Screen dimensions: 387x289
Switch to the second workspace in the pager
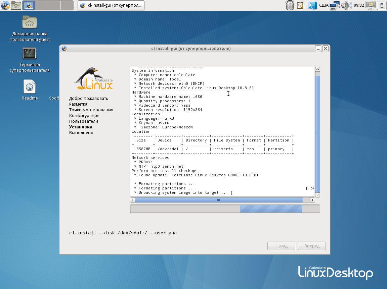tap(41, 5)
